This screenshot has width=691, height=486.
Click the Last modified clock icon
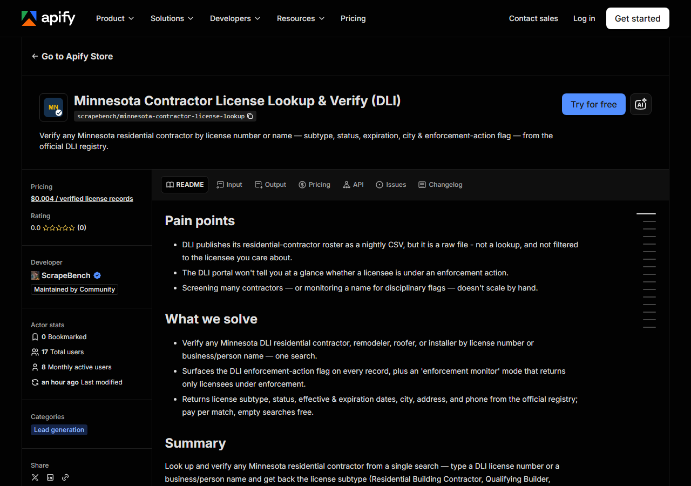(x=35, y=382)
